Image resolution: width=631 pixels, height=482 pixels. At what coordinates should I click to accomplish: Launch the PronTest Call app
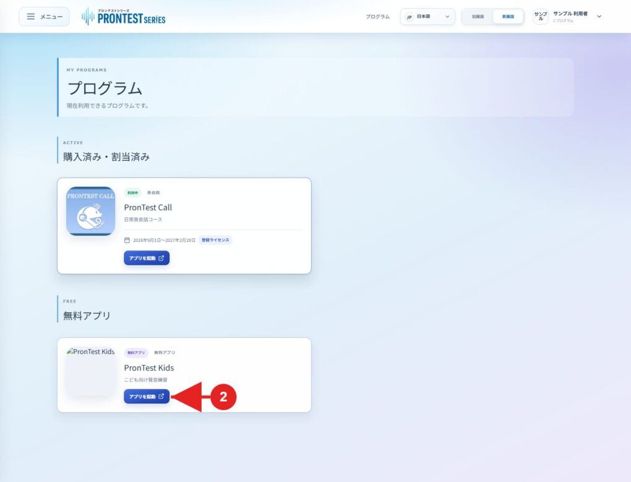click(x=147, y=258)
